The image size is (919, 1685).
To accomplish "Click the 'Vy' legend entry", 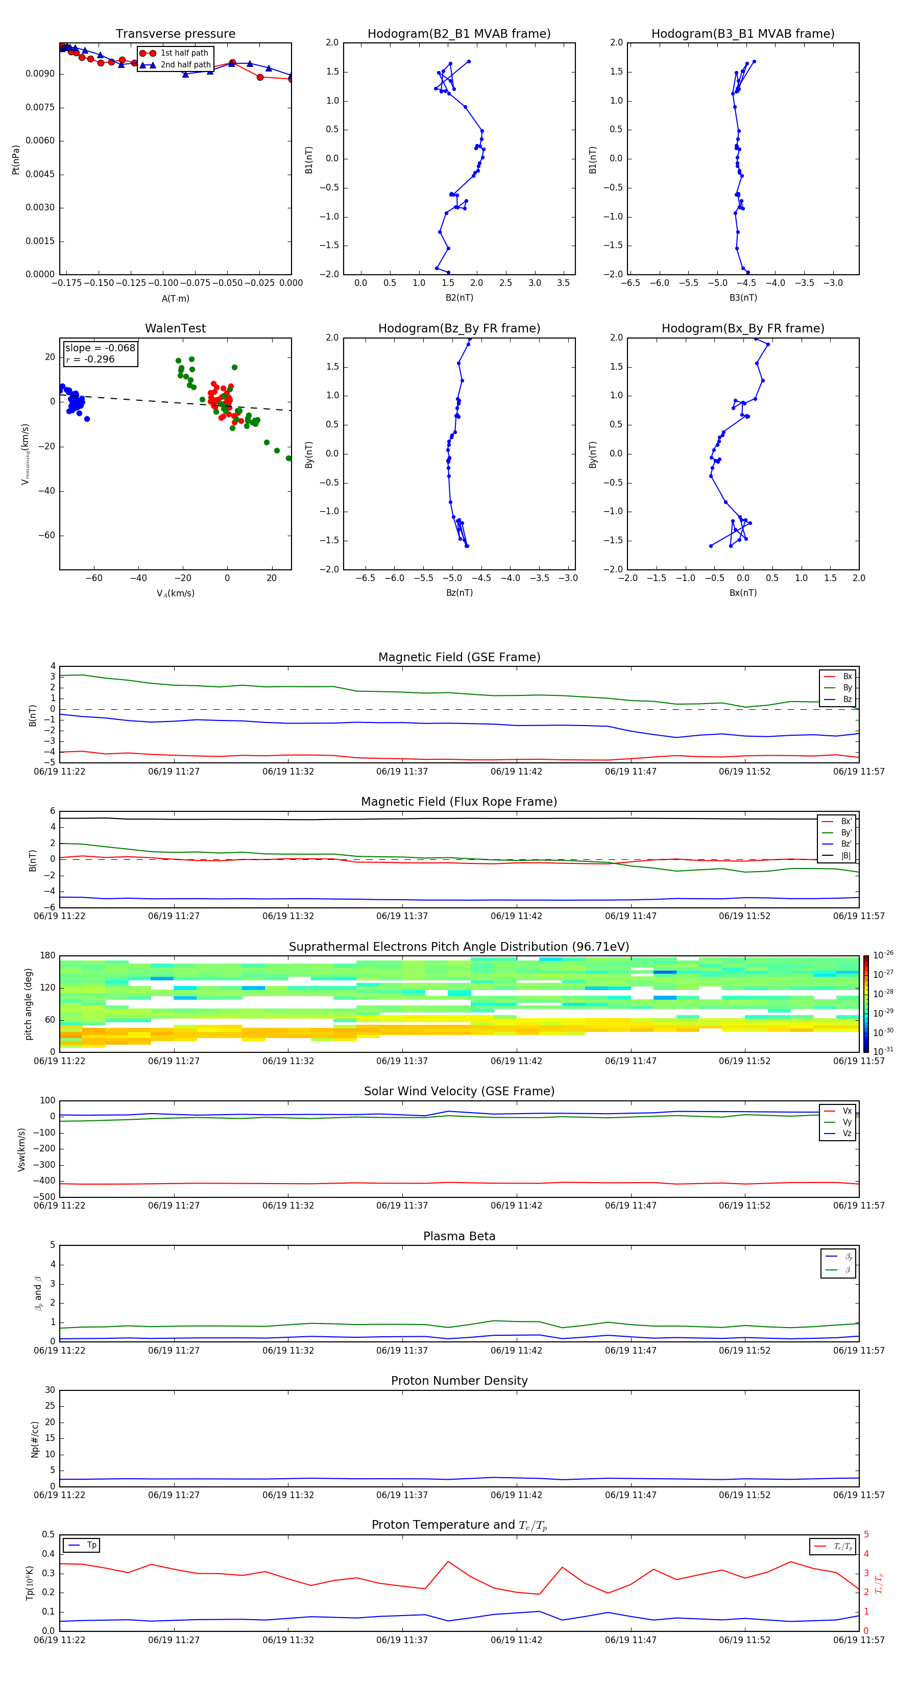I will (838, 1122).
